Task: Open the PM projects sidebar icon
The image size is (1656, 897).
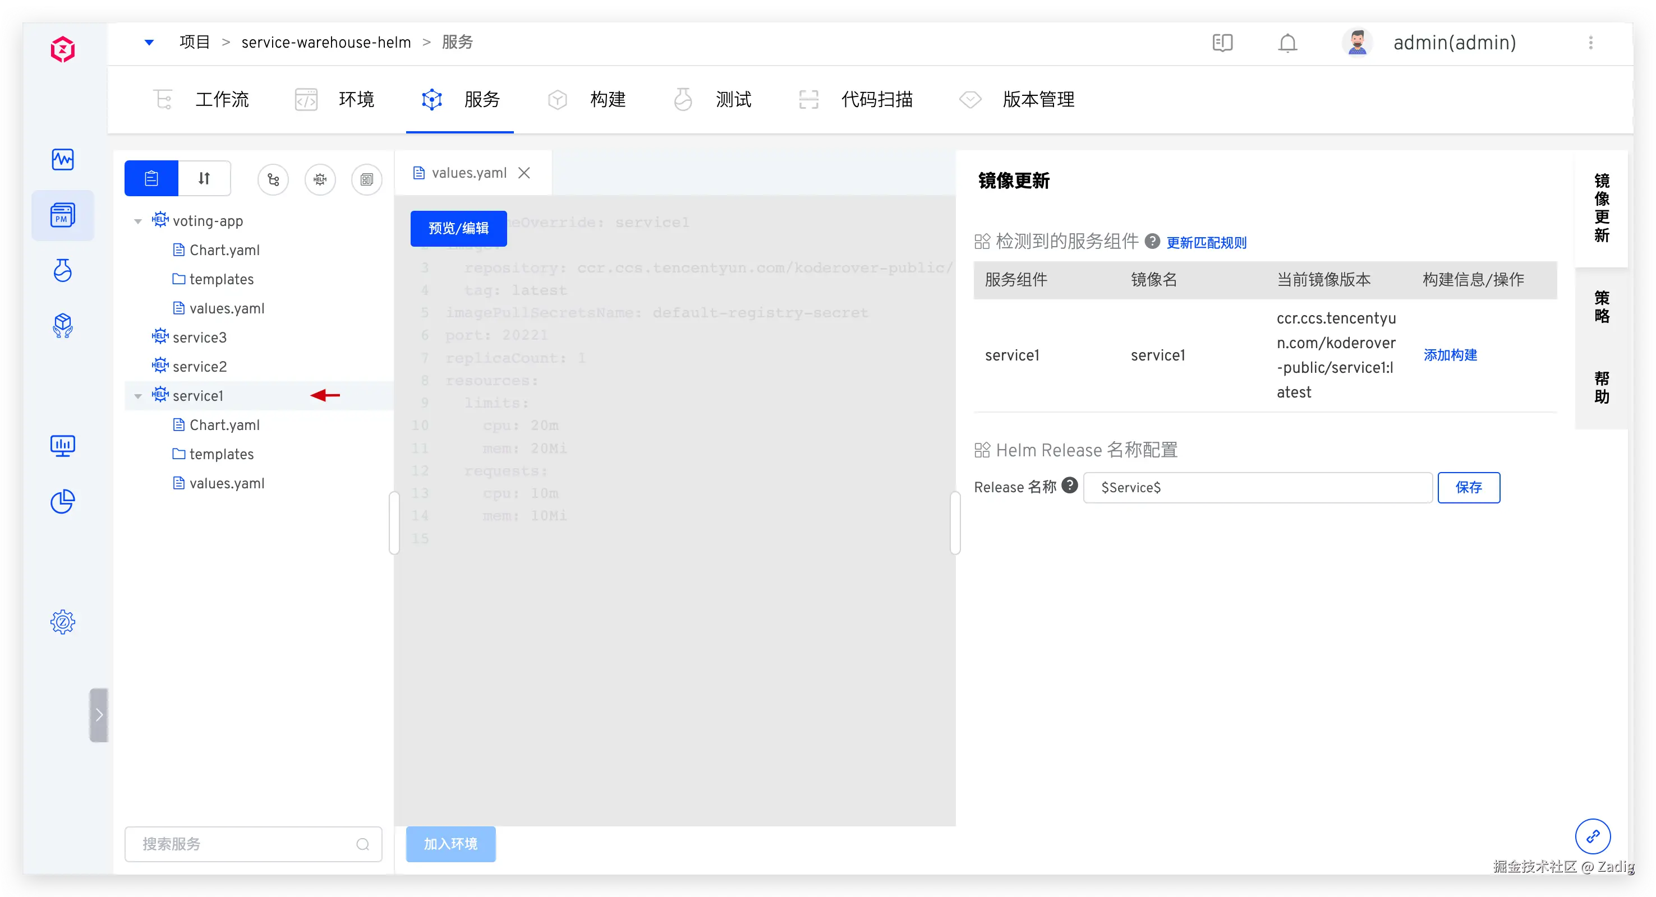Action: point(62,215)
